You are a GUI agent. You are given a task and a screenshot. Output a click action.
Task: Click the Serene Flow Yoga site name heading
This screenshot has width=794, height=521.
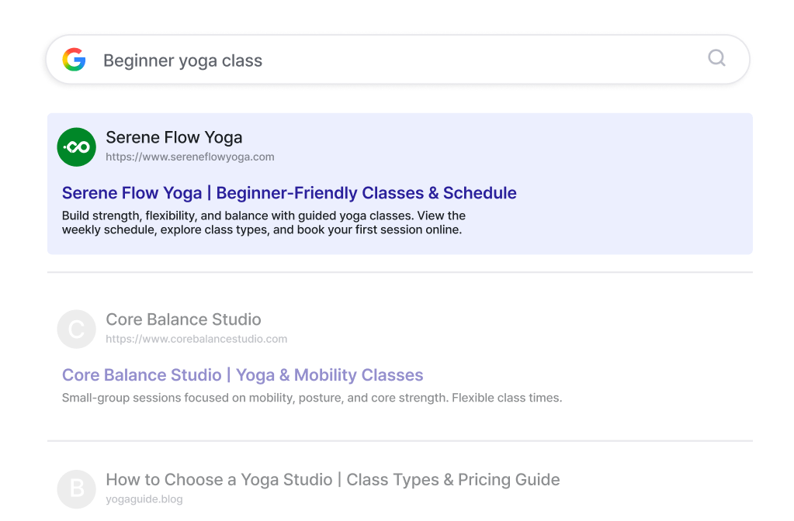tap(174, 137)
